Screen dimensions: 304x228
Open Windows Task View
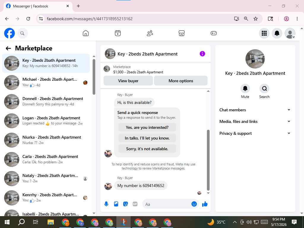pyautogui.click(x=36, y=222)
